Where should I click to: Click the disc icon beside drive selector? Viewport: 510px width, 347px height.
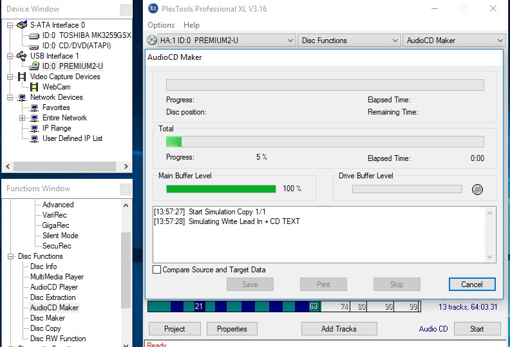pyautogui.click(x=152, y=40)
